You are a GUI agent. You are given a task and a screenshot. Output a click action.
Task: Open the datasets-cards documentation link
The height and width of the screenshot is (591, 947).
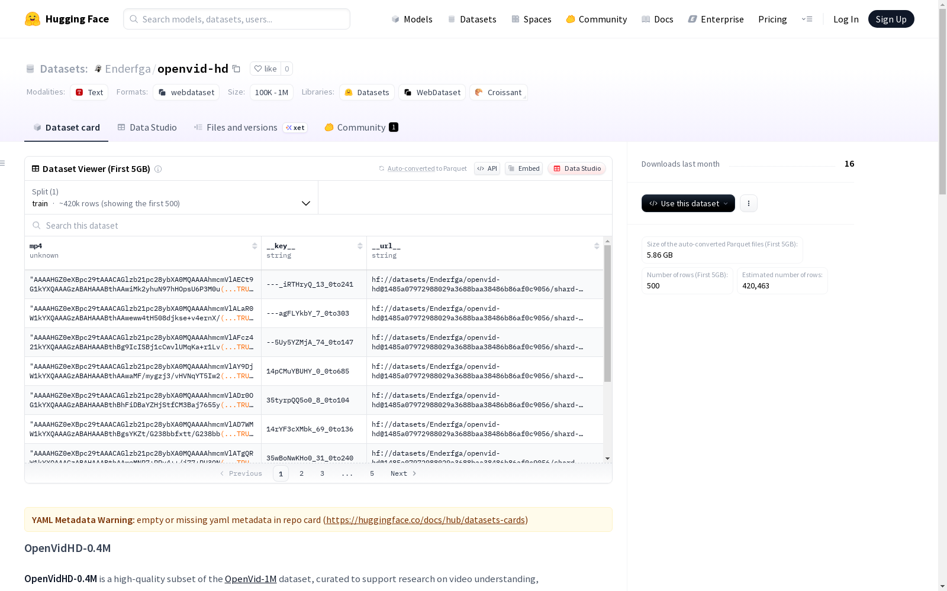(x=426, y=519)
